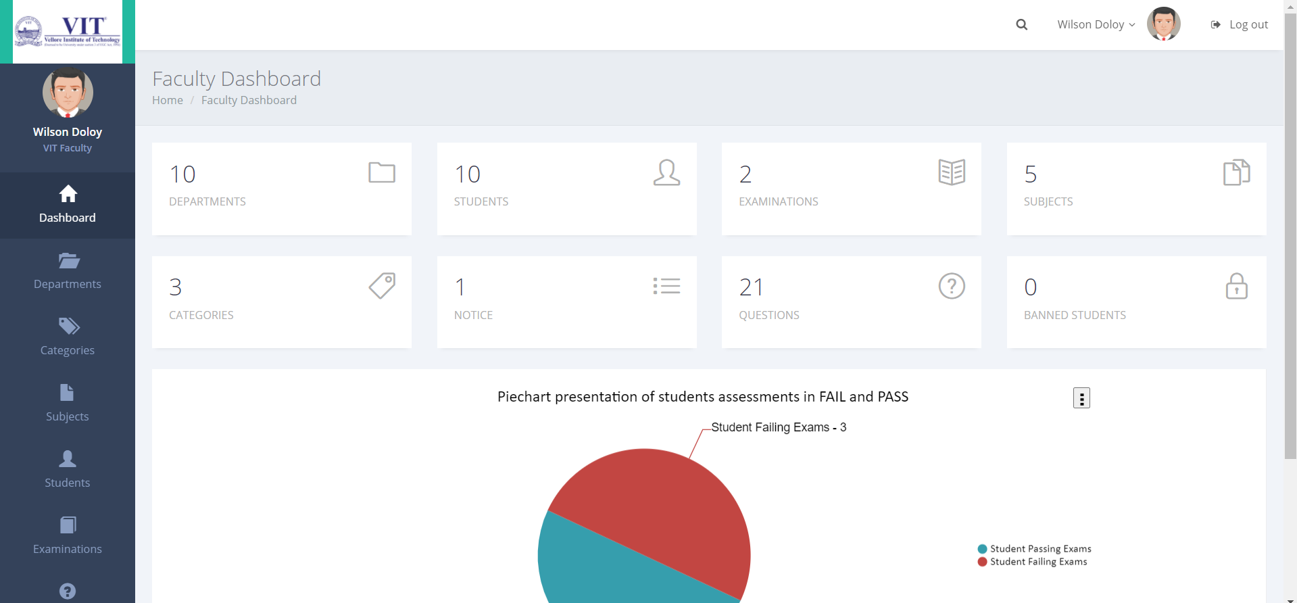Open Students from the sidebar
The image size is (1297, 603).
(x=68, y=470)
